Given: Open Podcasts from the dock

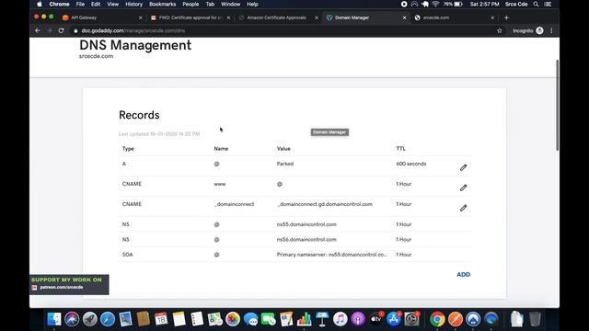Looking at the screenshot, I should point(358,319).
